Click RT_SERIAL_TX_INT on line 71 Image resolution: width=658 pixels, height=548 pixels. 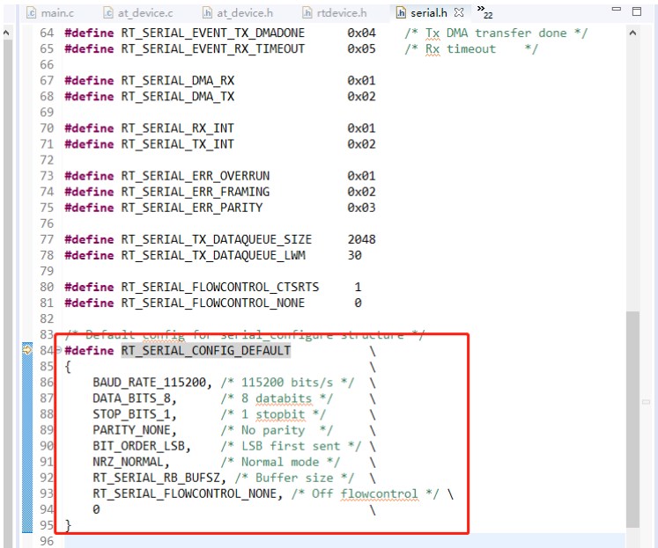tap(178, 144)
